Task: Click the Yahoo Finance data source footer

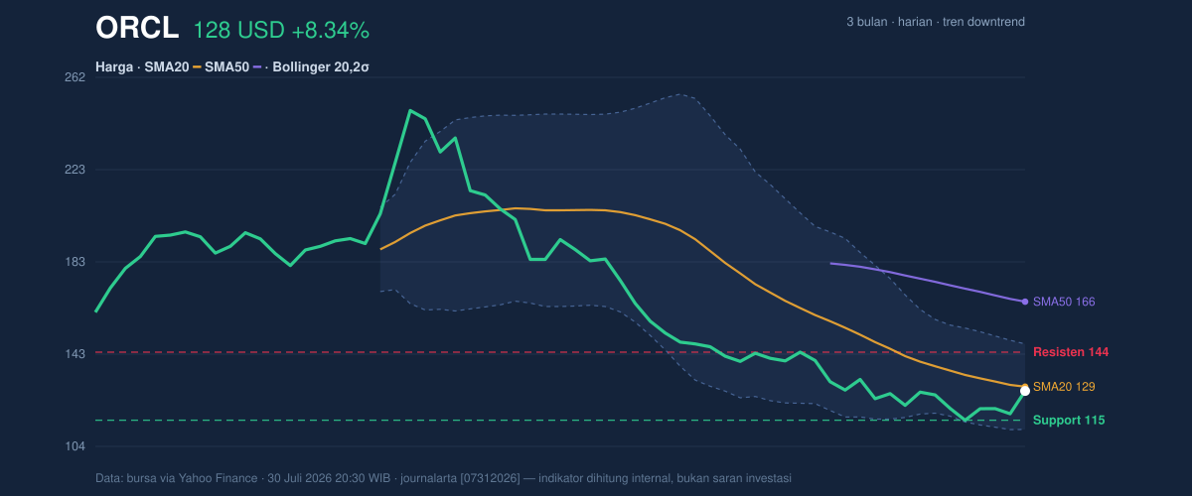Action: (x=443, y=478)
